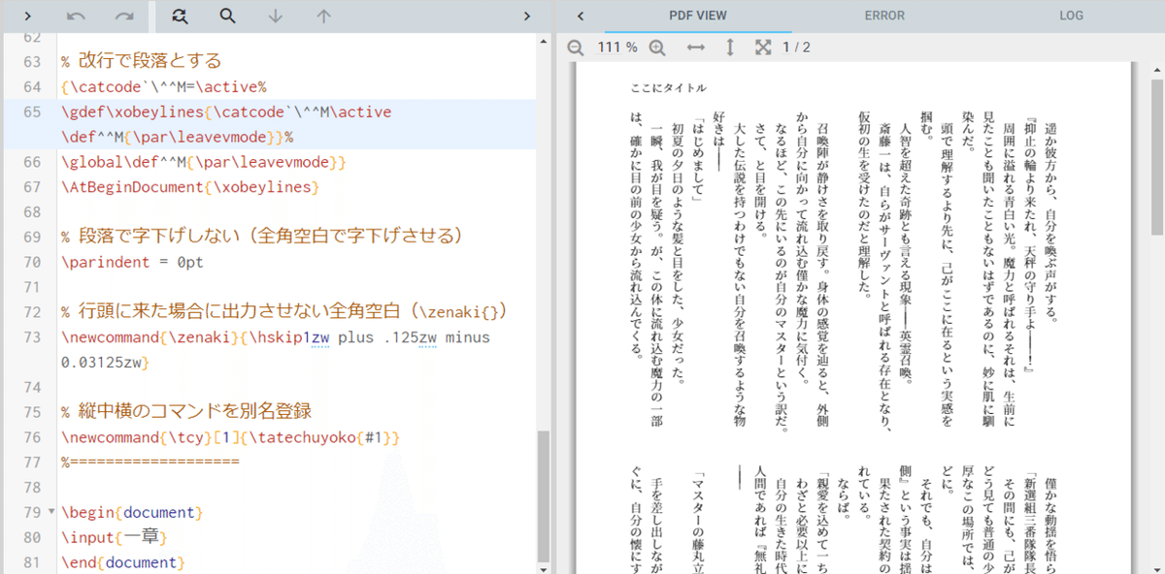Fit PDF to page height
The image size is (1165, 574).
730,47
